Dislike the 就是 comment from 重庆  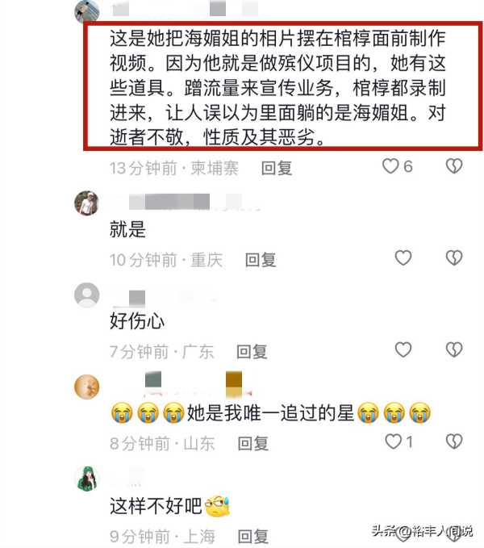[454, 258]
